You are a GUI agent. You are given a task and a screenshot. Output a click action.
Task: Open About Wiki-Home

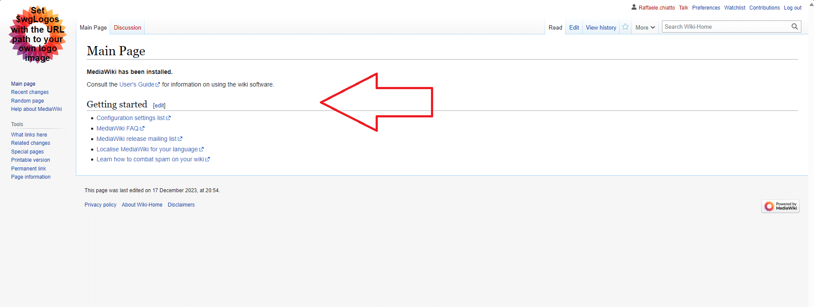142,205
